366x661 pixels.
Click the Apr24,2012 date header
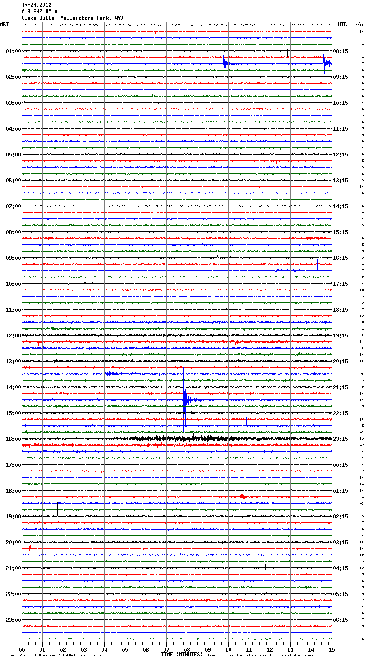point(36,5)
